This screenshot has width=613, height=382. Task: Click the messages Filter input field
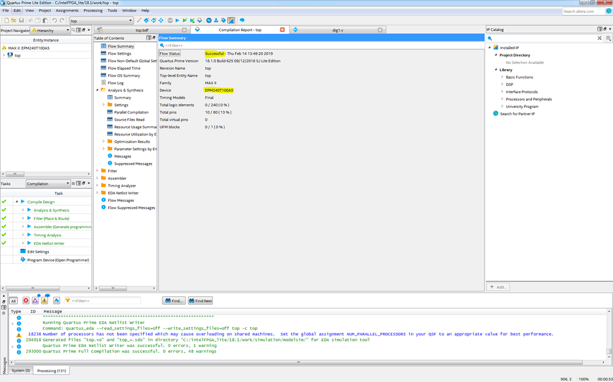(x=106, y=300)
